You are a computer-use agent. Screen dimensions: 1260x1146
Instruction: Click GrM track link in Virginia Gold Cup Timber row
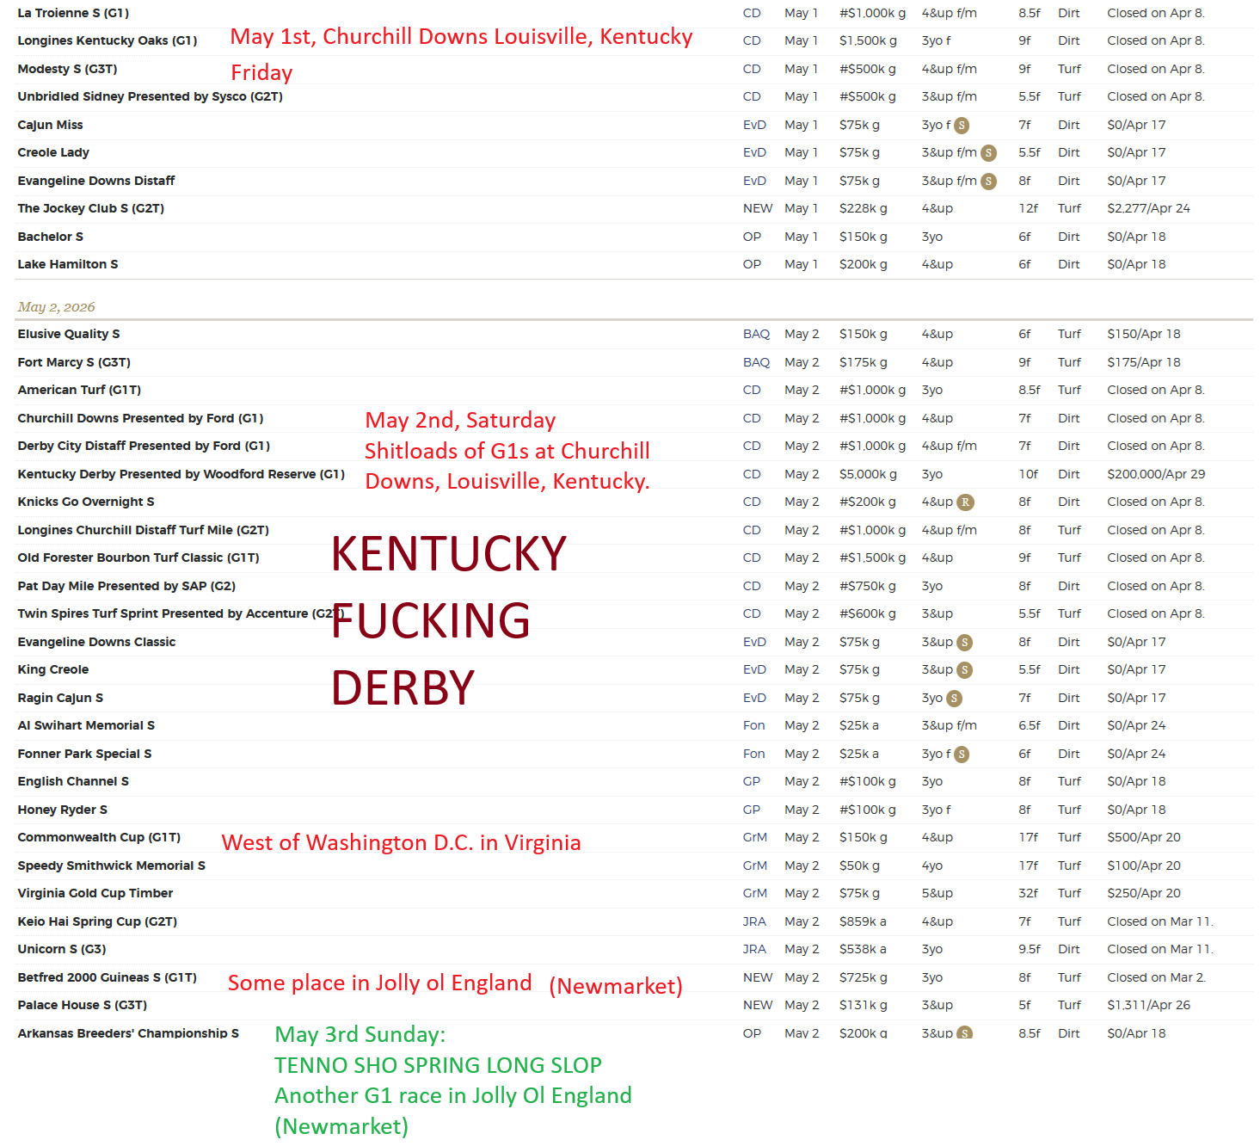pos(755,893)
